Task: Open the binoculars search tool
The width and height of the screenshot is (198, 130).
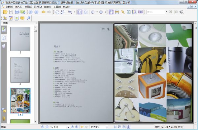Action: point(129,12)
